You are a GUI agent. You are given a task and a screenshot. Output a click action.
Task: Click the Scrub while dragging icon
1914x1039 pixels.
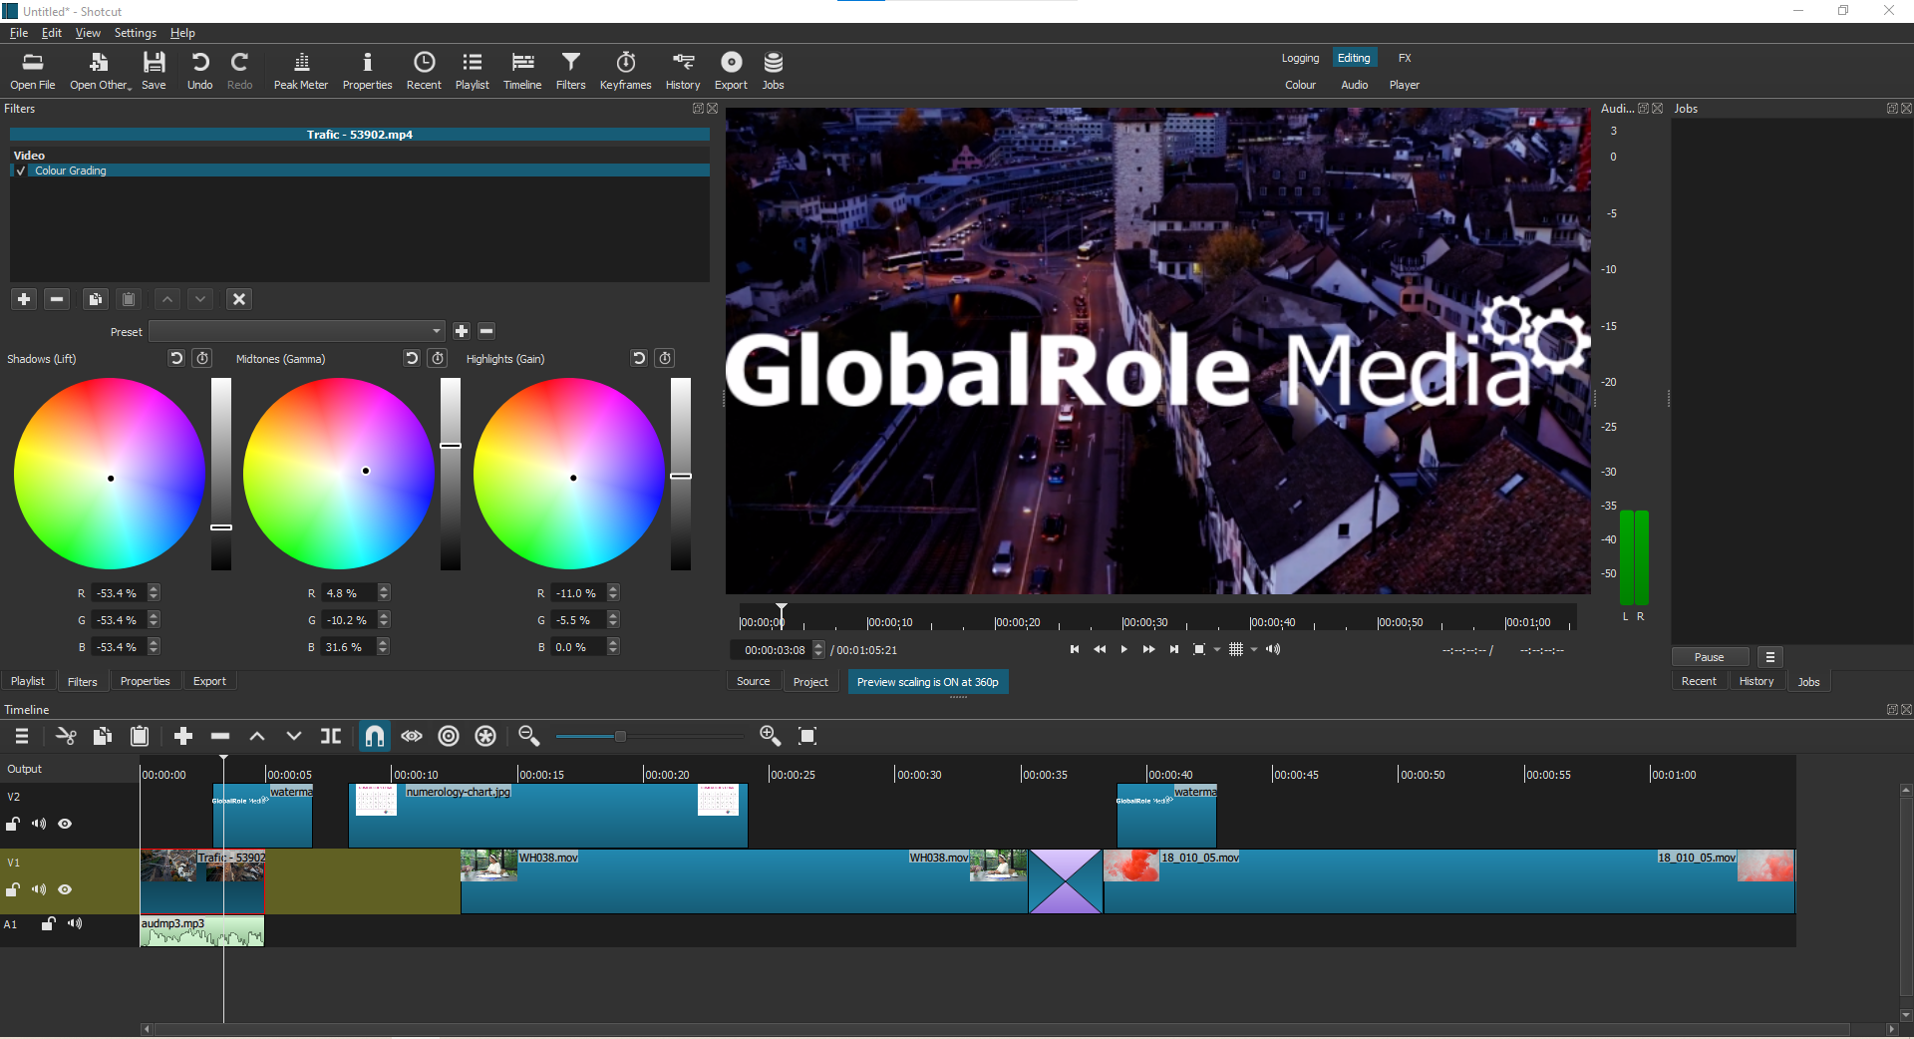[x=411, y=736]
